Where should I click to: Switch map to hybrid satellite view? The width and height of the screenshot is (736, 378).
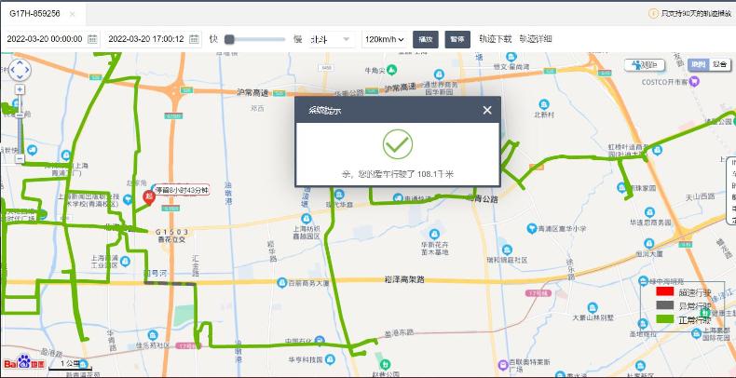coord(719,64)
